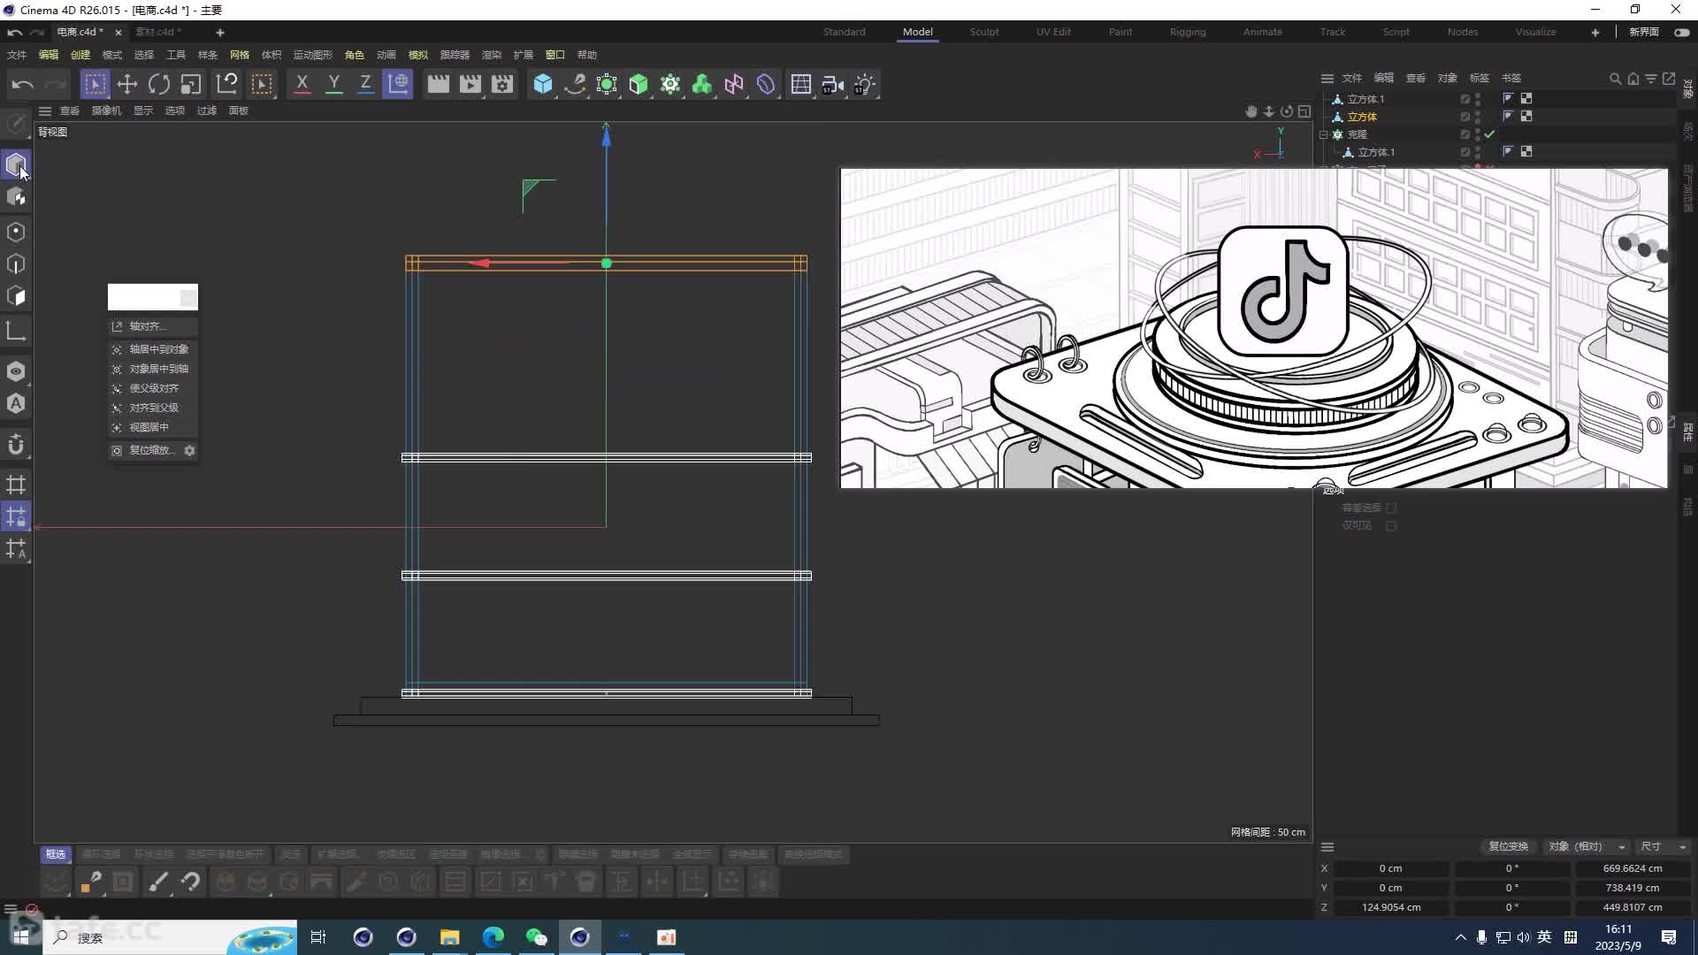The width and height of the screenshot is (1698, 955).
Task: Toggle Y axis lock
Action: tap(334, 84)
